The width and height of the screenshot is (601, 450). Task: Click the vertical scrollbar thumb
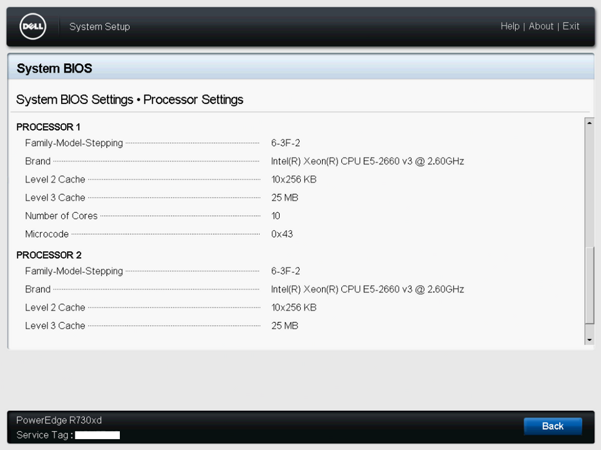589,285
